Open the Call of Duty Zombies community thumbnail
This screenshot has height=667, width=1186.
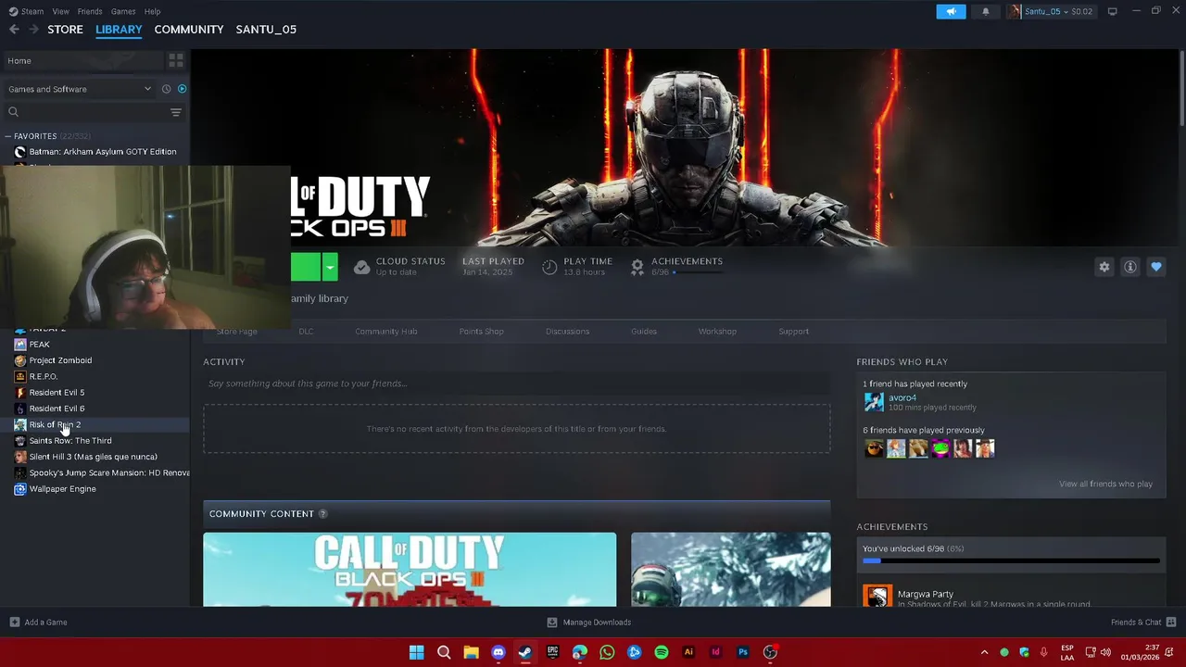410,569
